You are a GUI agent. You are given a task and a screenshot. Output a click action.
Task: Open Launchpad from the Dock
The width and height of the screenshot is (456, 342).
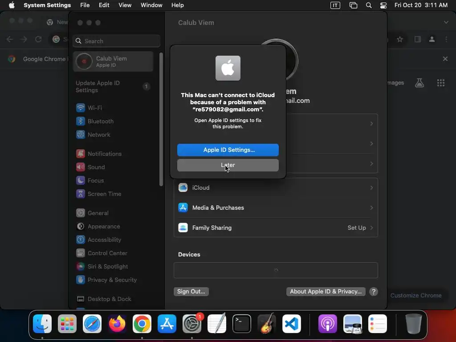tap(67, 324)
